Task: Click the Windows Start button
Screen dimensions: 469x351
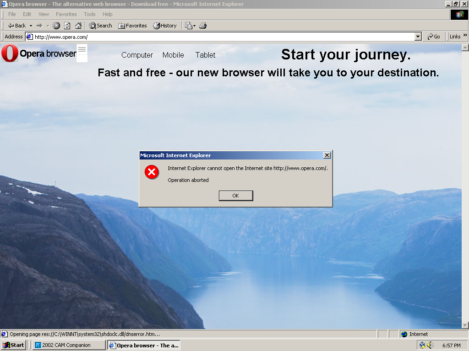Action: [x=13, y=345]
